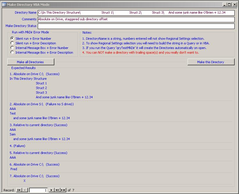Click '5. Relative to current directory (Success)'
Screen dimensions: 239x194
coord(38,153)
